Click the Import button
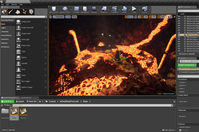 (20, 101)
